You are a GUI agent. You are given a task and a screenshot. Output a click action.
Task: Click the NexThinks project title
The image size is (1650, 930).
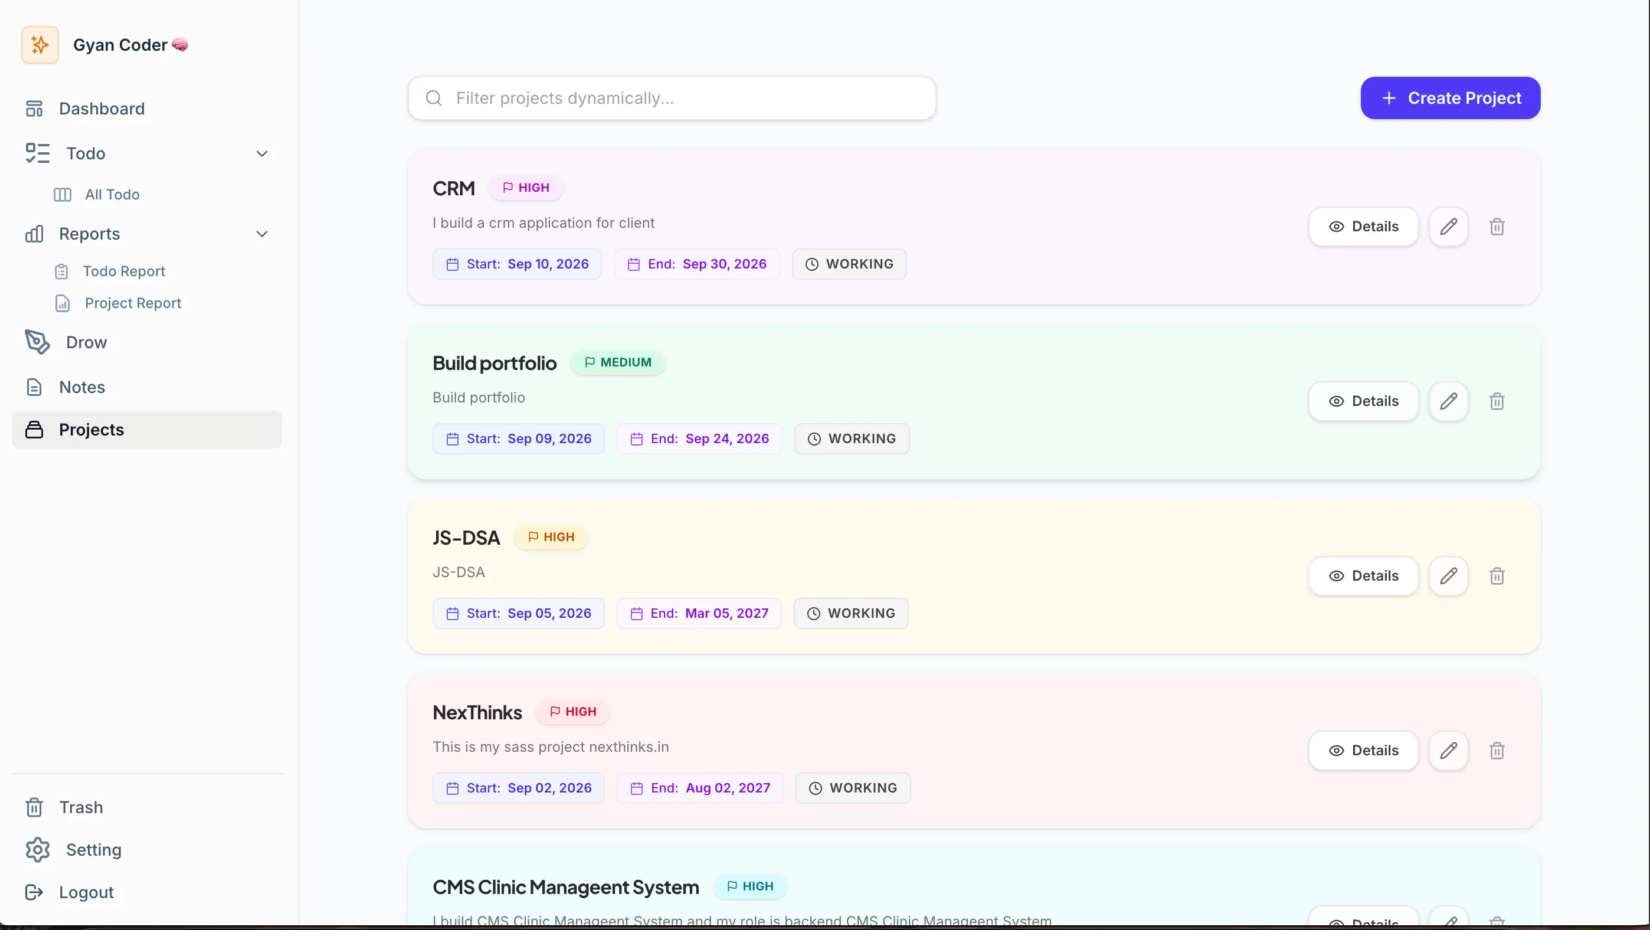tap(477, 713)
